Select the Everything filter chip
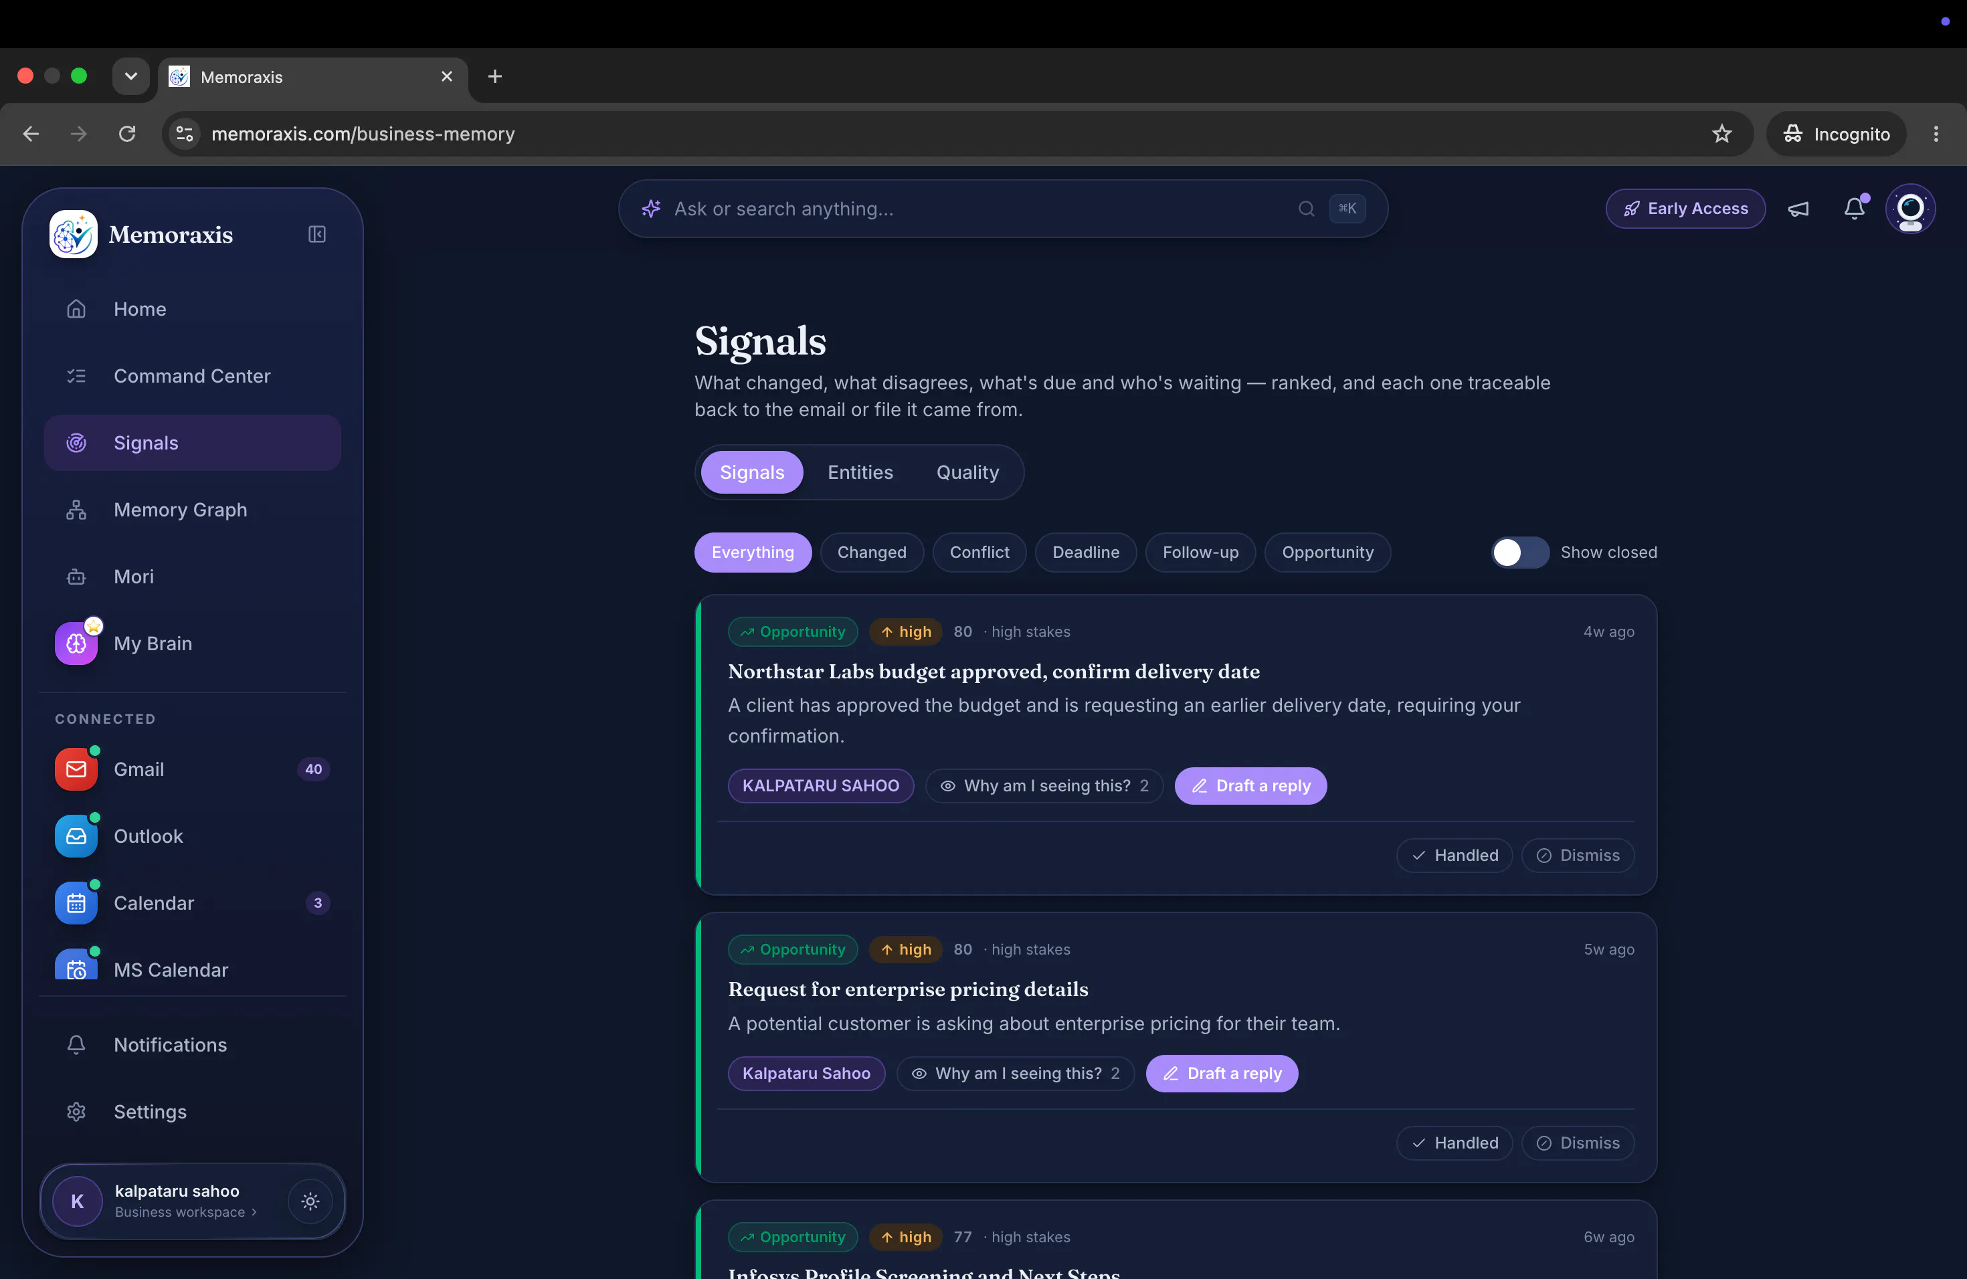 tap(752, 553)
